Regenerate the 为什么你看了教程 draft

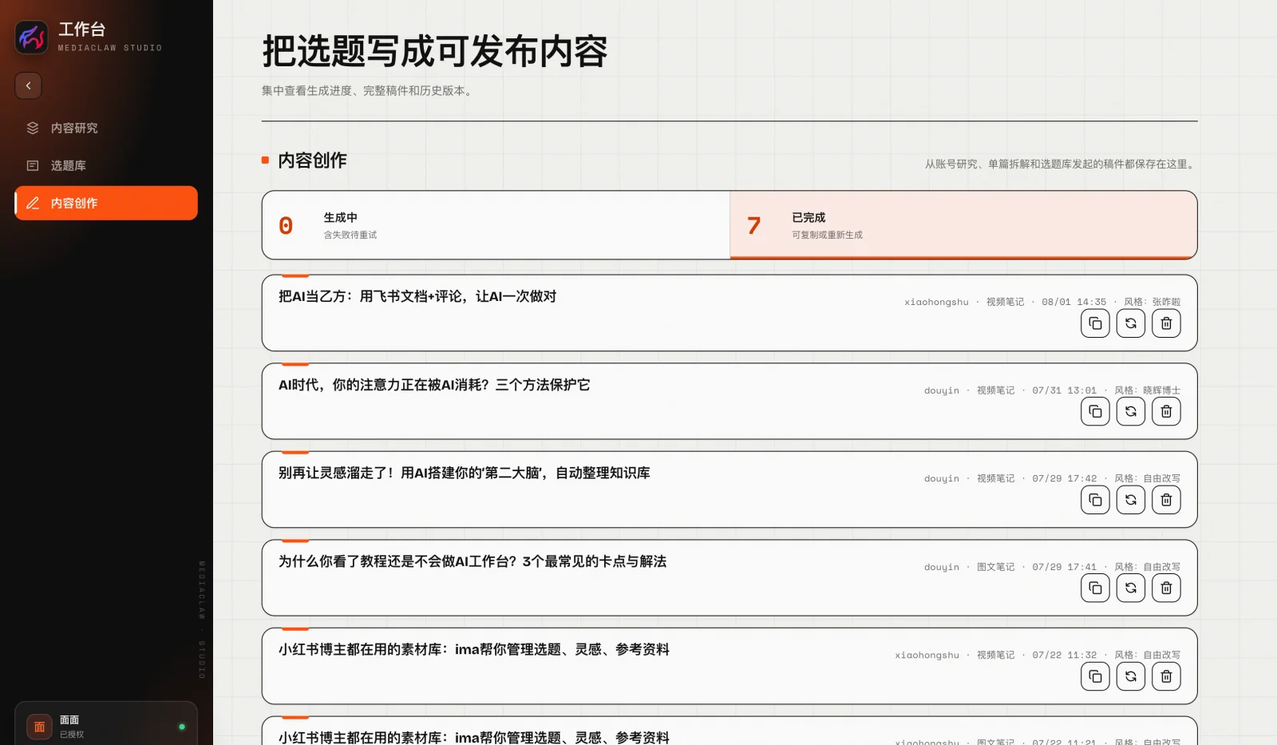pos(1131,588)
